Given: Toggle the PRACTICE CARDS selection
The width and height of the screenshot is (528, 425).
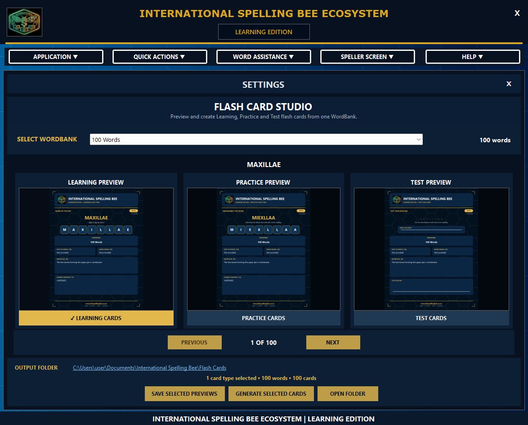Looking at the screenshot, I should click(264, 318).
